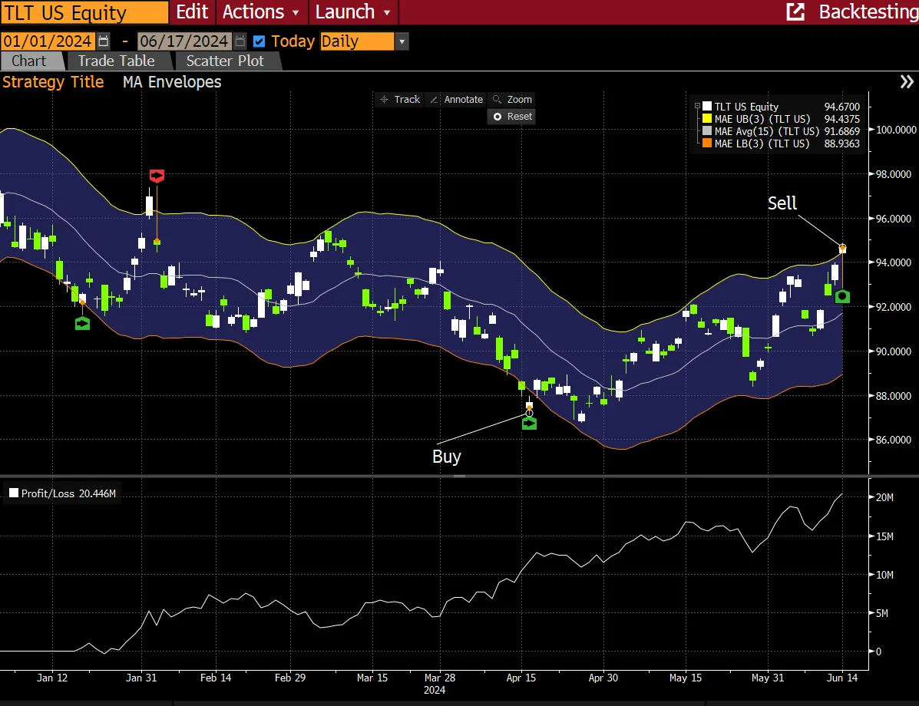Viewport: 919px width, 706px height.
Task: Expand the Launch dropdown menu
Action: [x=353, y=12]
